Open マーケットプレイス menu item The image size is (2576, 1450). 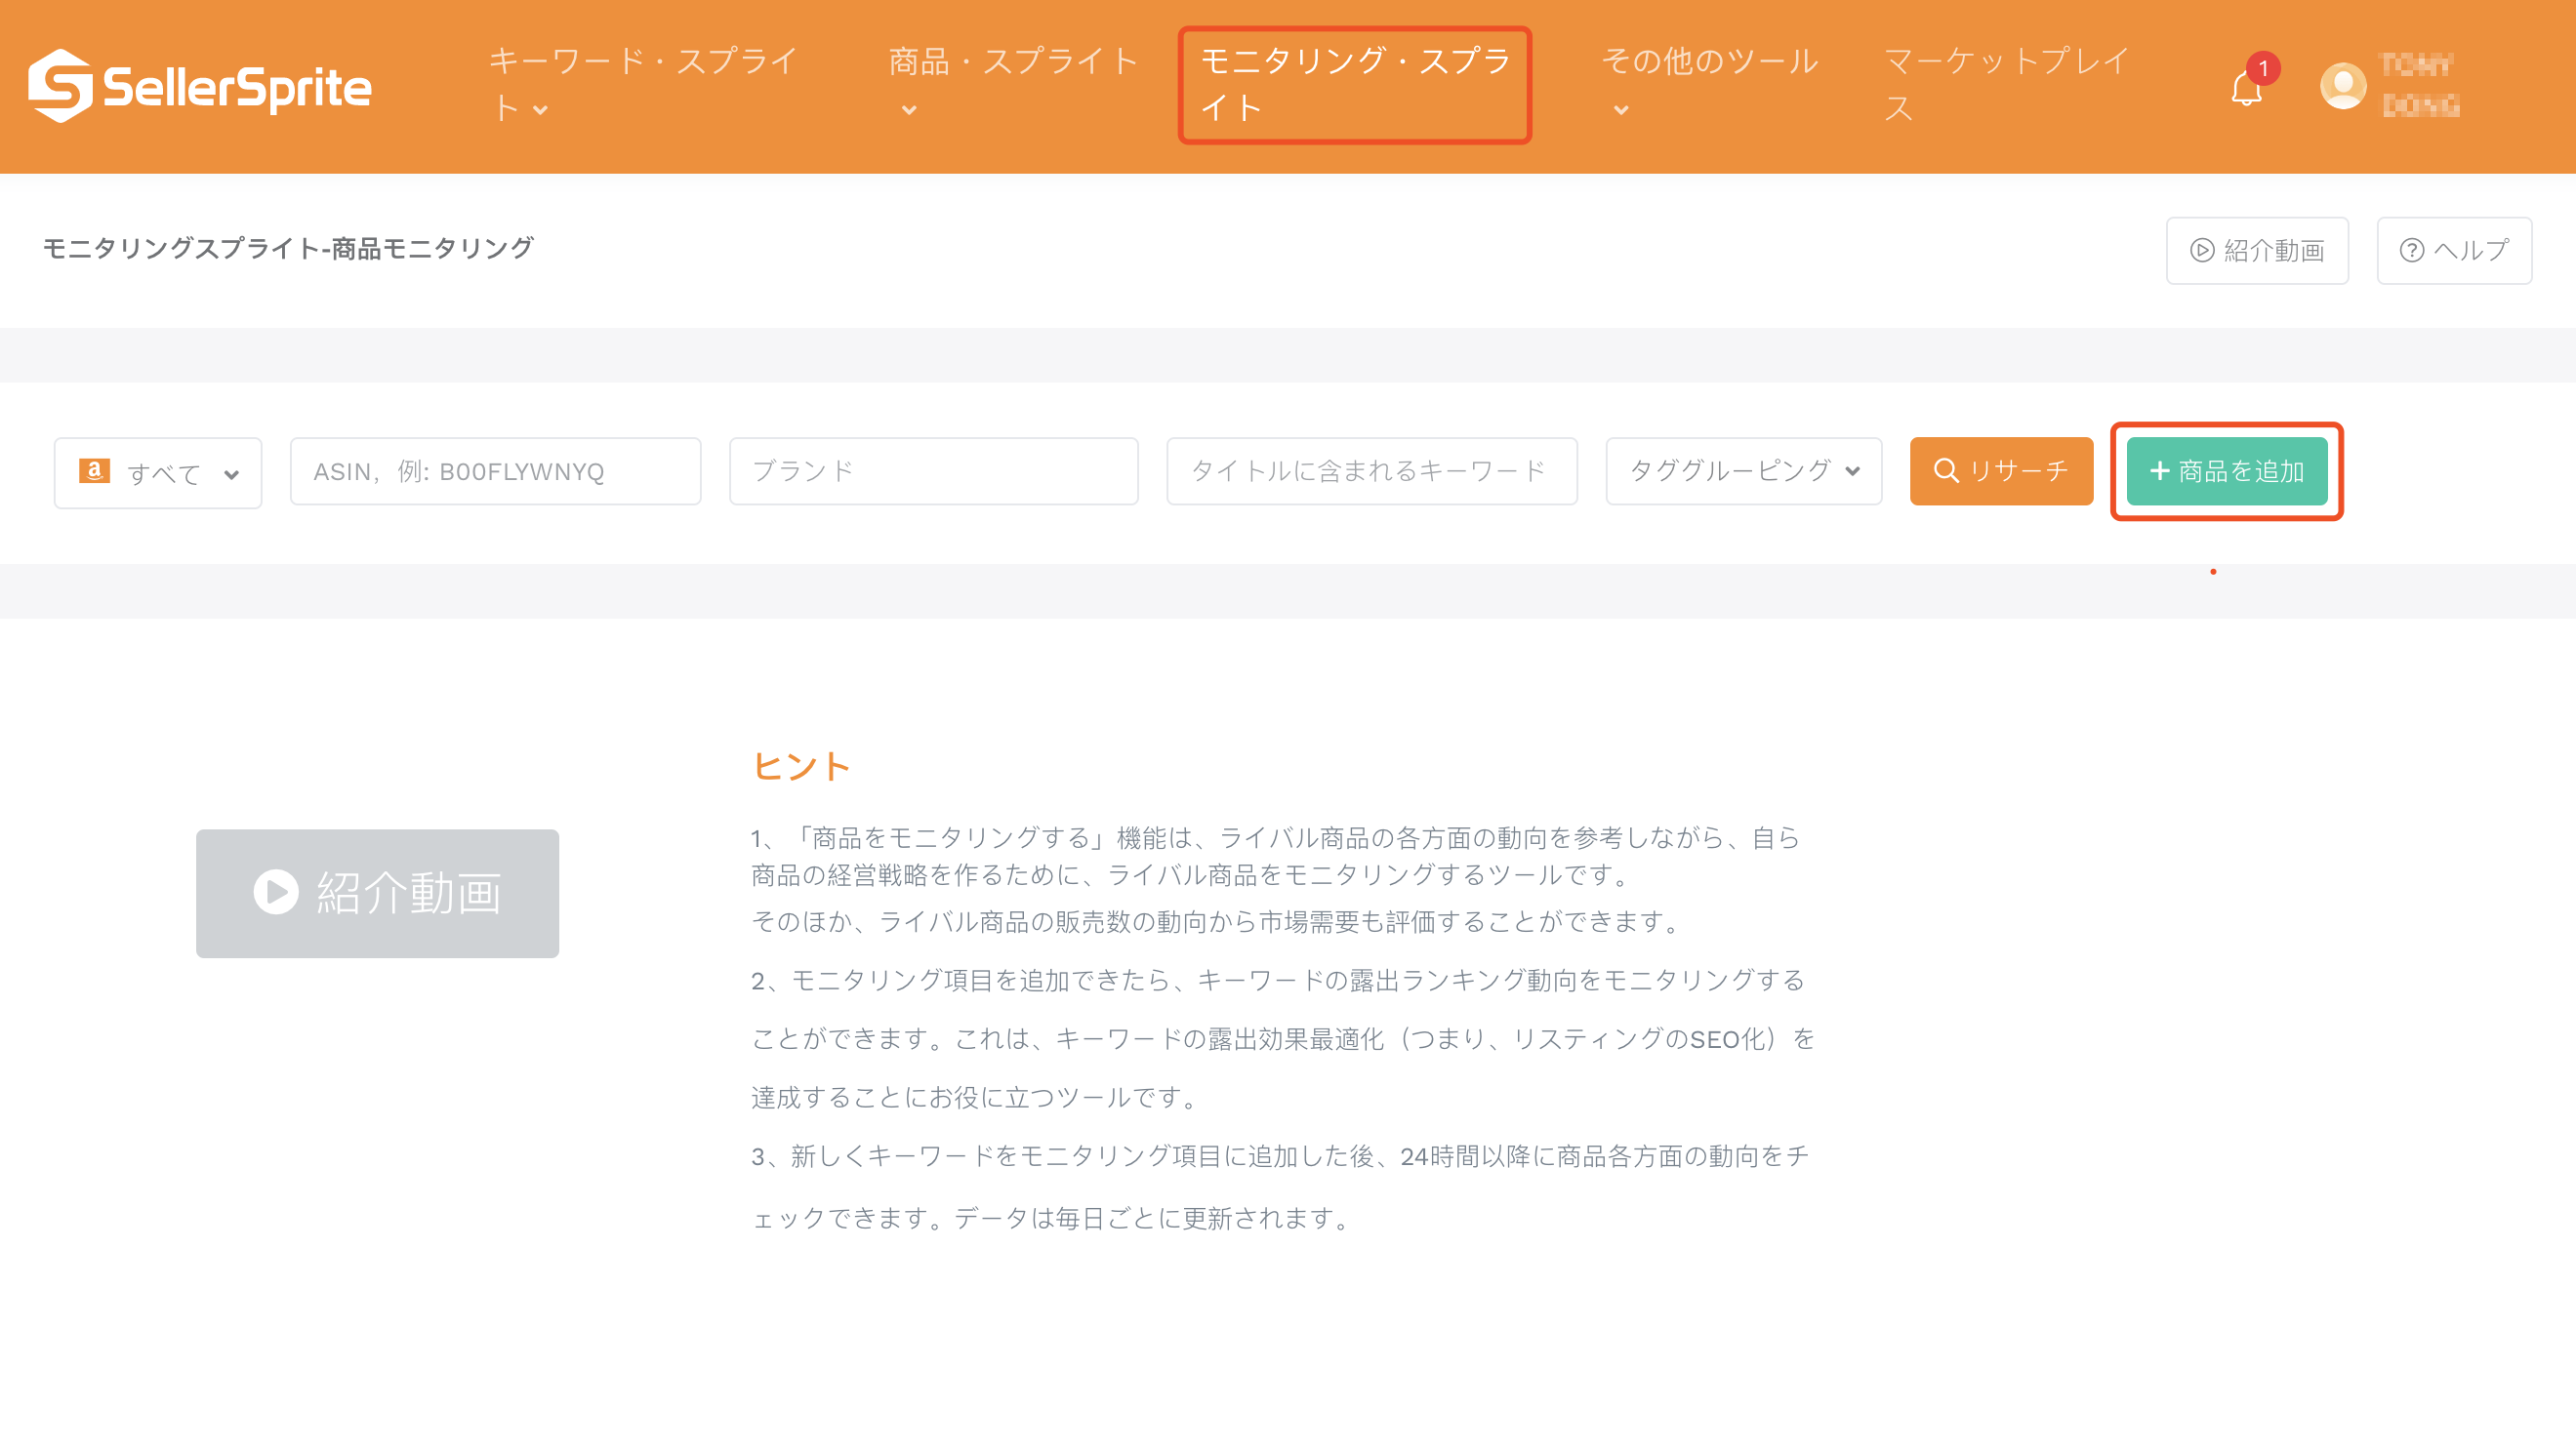(2006, 85)
